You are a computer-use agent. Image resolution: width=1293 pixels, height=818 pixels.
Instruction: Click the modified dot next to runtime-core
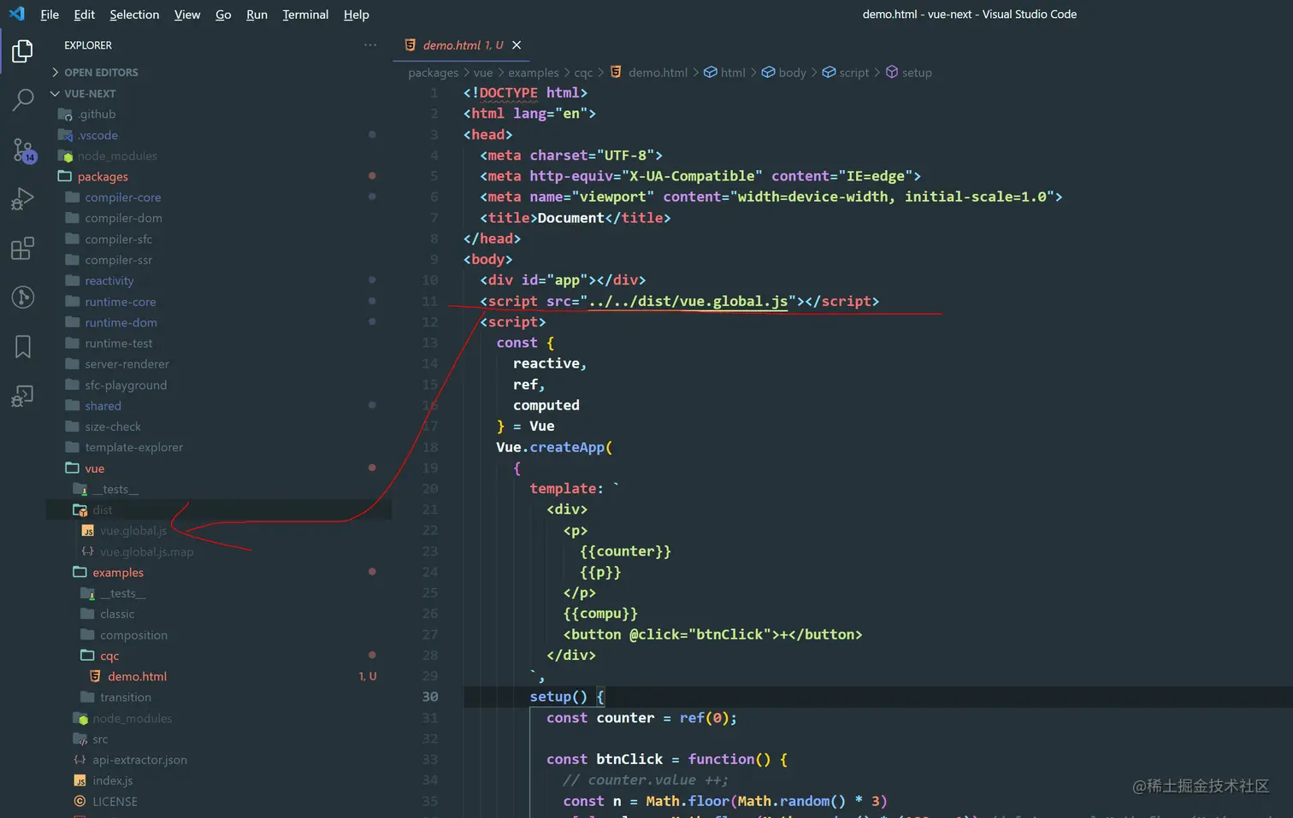(x=372, y=301)
